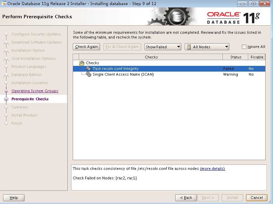The height and width of the screenshot is (204, 273).
Task: Click the Cancel button
Action: tap(257, 198)
